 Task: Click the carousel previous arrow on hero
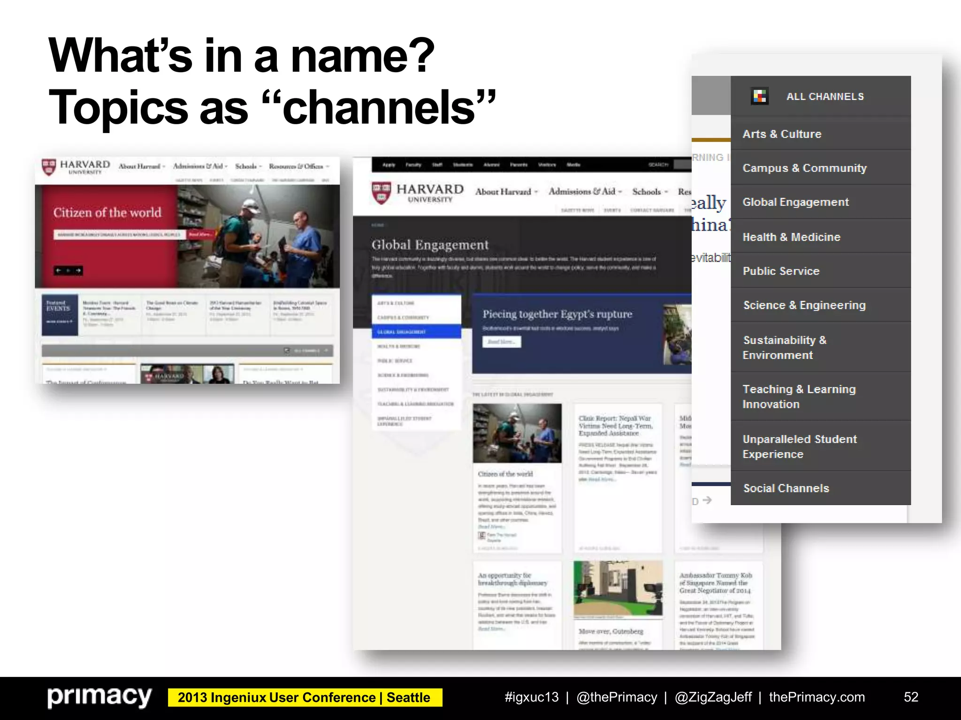[x=59, y=270]
